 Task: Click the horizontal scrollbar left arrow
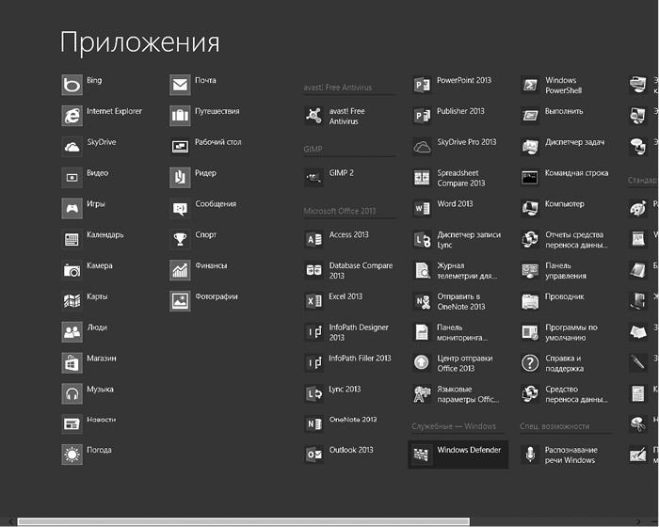coord(8,521)
